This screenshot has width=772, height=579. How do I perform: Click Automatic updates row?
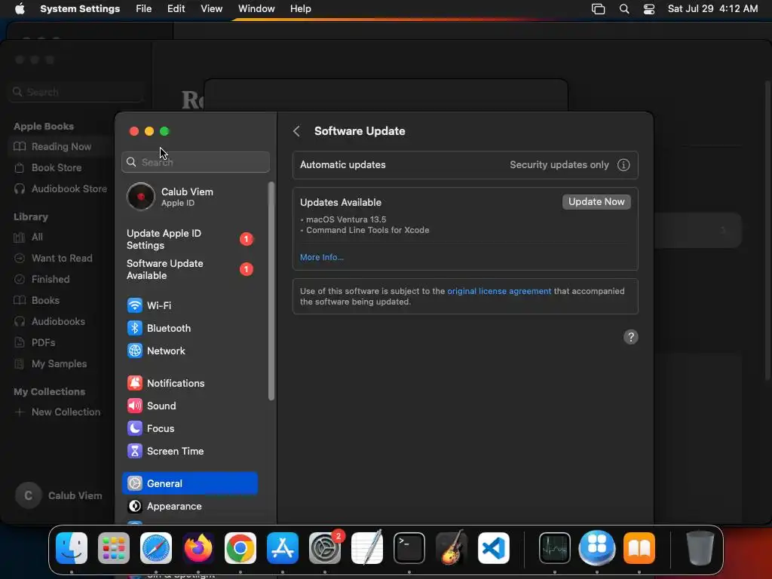(x=465, y=165)
